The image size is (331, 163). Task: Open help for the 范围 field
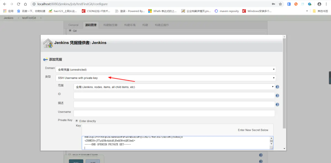tap(277, 87)
